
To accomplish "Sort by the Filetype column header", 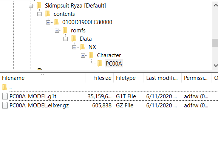I will 128,78.
